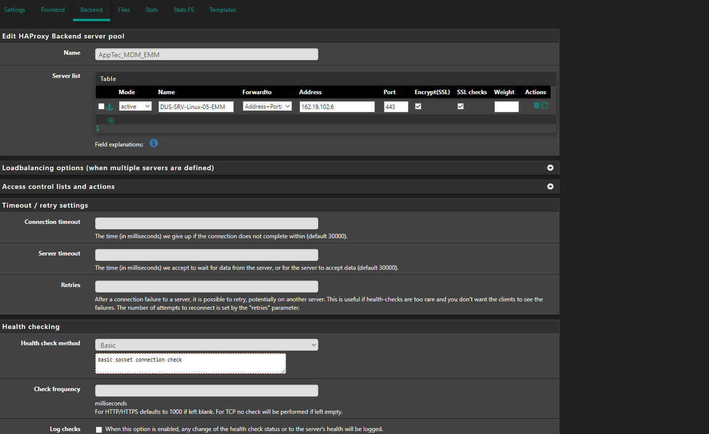The width and height of the screenshot is (709, 434).
Task: Click the Basic socket connection check textarea
Action: (190, 363)
